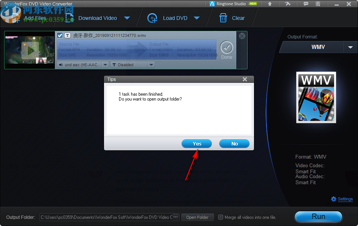Click Yes to open output folder

click(196, 144)
